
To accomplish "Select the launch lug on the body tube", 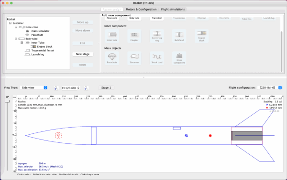I will point(177,129).
